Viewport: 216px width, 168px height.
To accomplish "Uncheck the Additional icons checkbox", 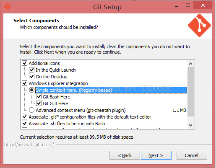I will (25, 63).
